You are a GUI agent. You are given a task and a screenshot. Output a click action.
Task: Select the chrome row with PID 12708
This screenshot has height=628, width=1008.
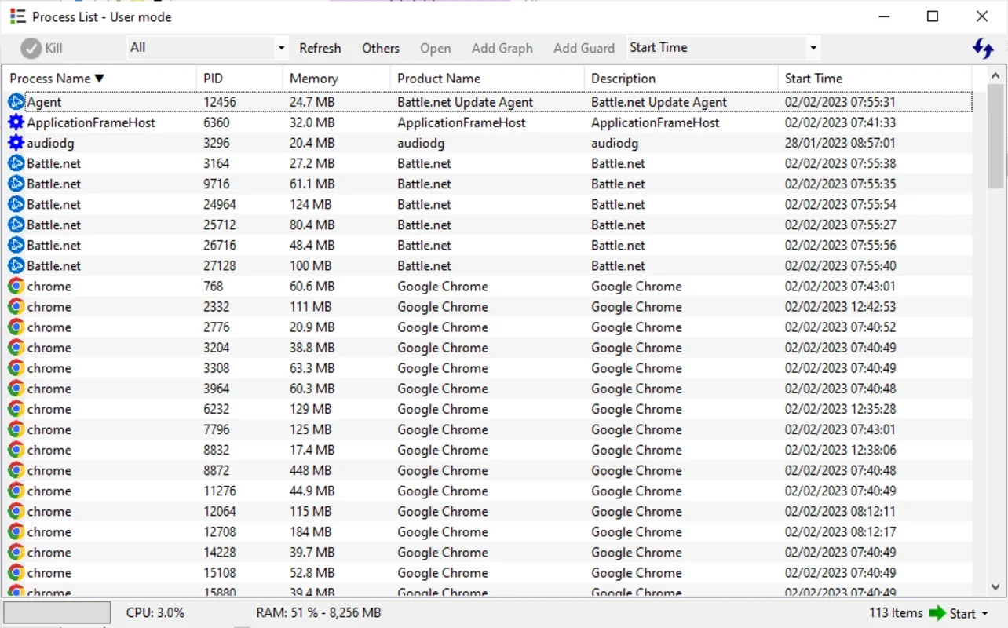coord(487,531)
